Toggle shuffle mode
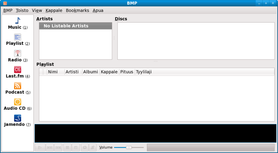The image size is (278, 153). 93,148
